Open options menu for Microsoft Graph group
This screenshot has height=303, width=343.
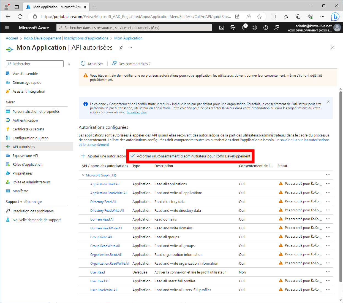coord(328,175)
